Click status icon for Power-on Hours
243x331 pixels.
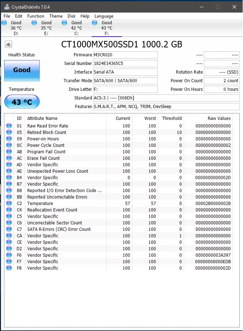(9, 139)
